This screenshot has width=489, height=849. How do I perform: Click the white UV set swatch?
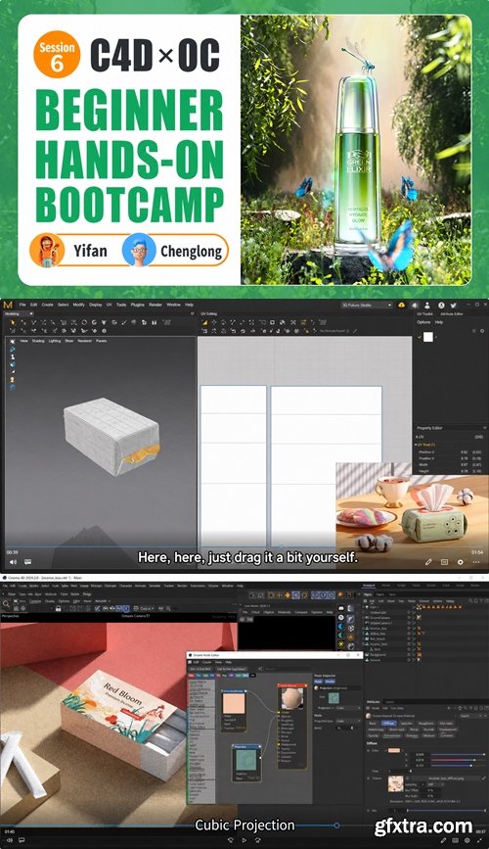428,337
